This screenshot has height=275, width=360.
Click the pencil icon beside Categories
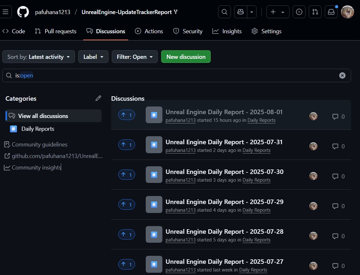pos(98,98)
